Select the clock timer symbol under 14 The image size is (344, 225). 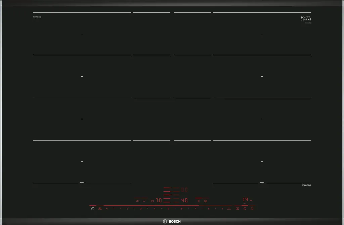click(x=245, y=209)
